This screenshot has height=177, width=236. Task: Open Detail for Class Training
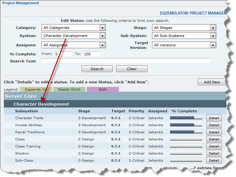coord(214,146)
